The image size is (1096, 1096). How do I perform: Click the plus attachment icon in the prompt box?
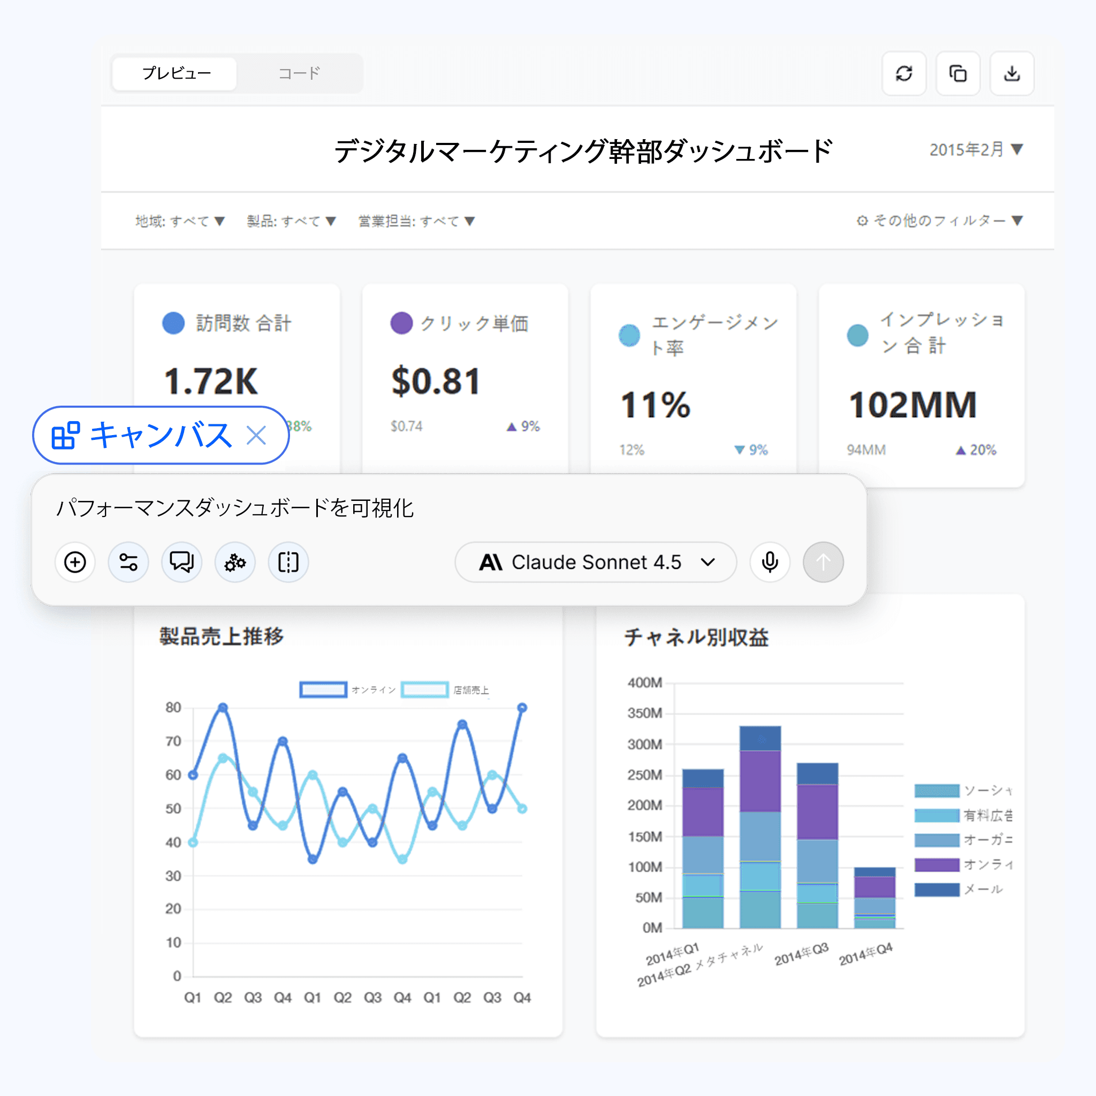(x=75, y=562)
